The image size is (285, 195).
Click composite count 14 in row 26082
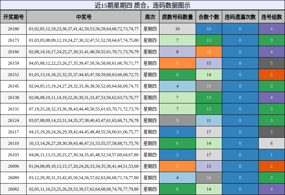(209, 189)
